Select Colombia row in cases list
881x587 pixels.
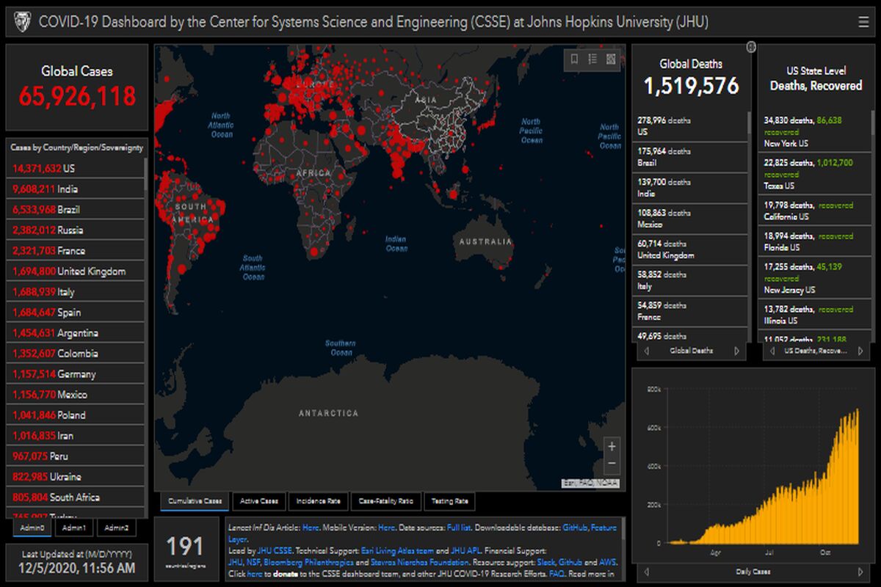point(76,353)
